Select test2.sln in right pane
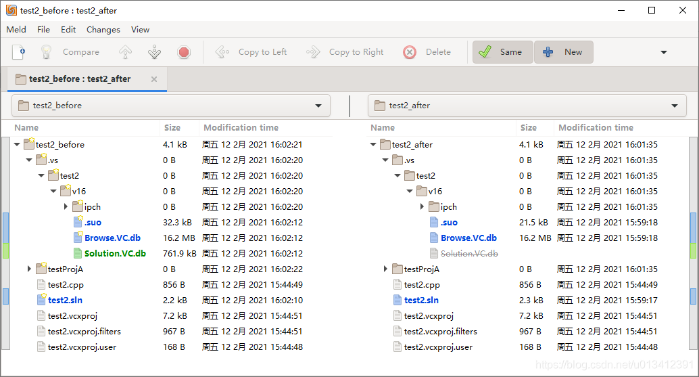This screenshot has height=377, width=699. click(421, 301)
